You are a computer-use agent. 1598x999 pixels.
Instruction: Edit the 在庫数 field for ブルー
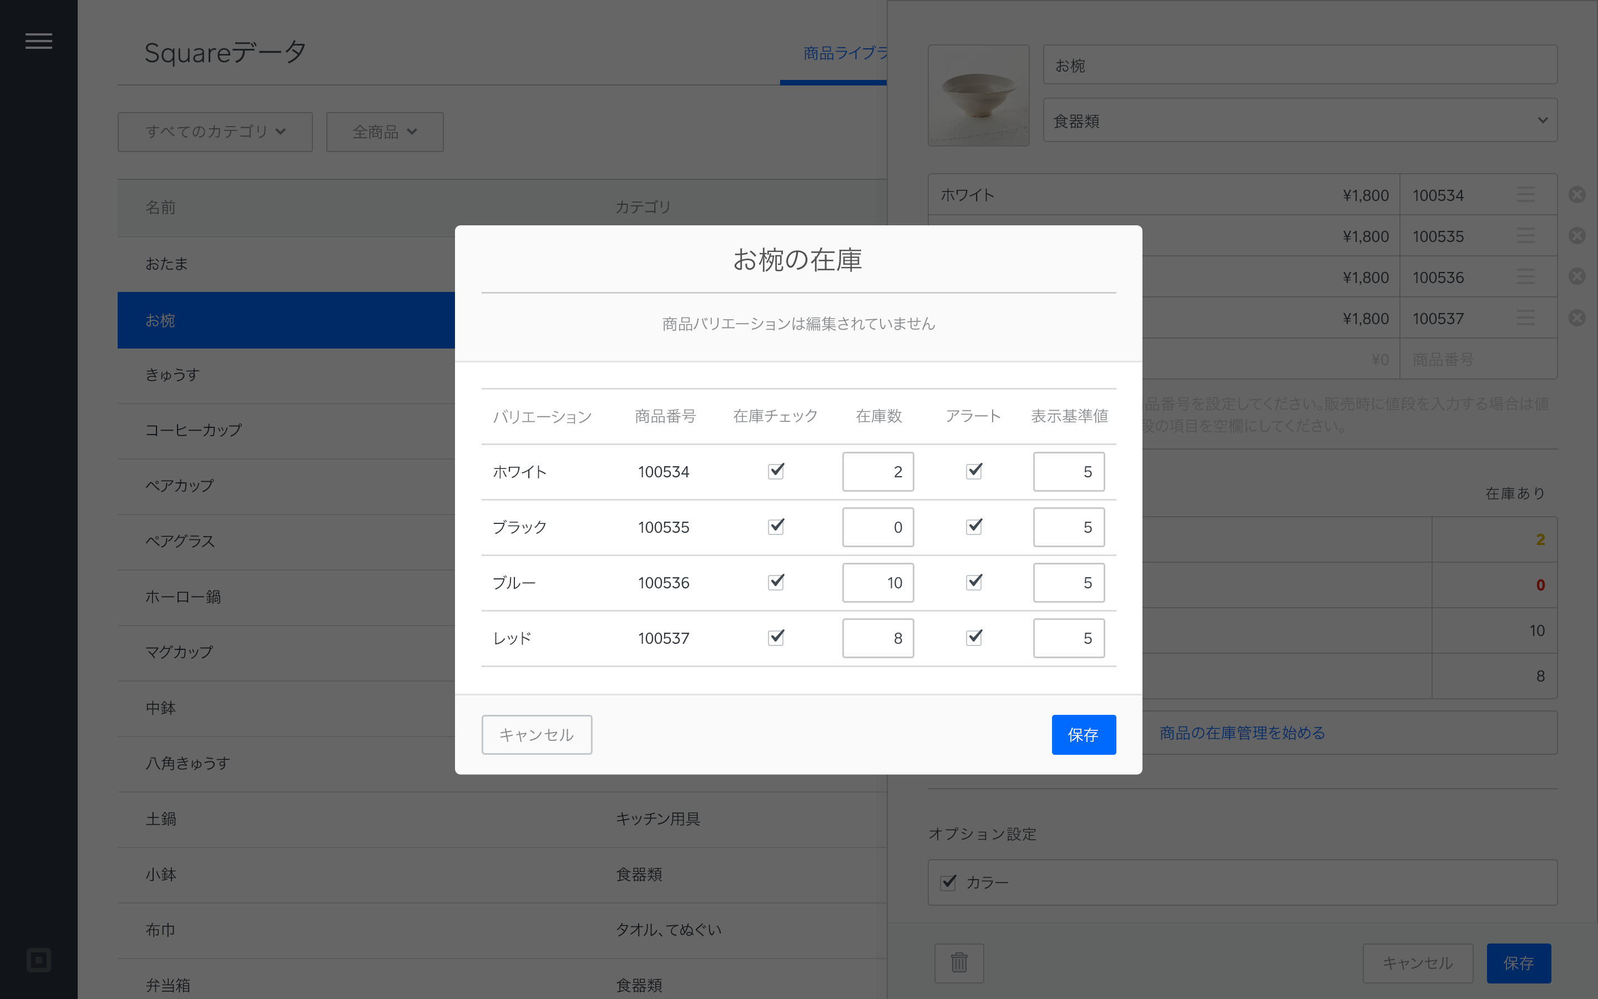[878, 583]
